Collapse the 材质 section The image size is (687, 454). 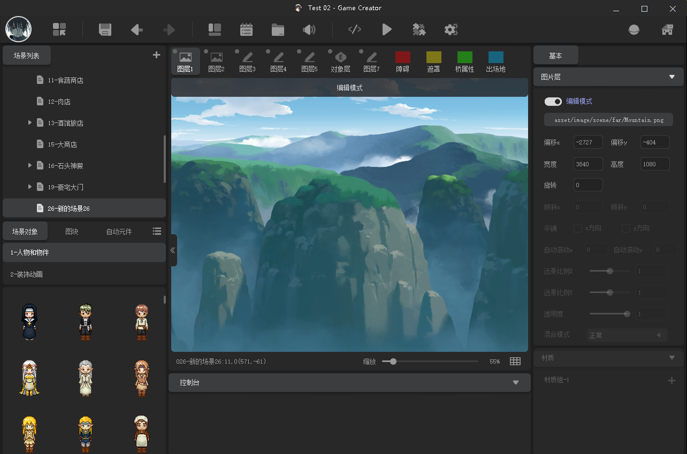coord(672,358)
